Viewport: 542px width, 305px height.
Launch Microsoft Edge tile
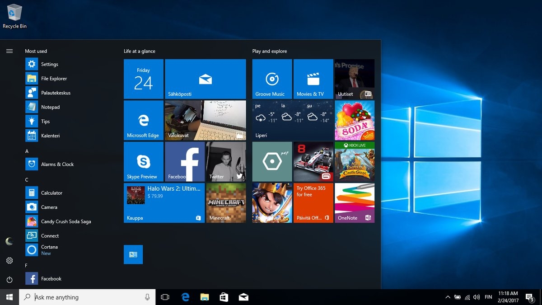click(x=144, y=120)
